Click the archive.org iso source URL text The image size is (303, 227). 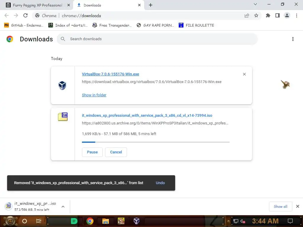155,123
